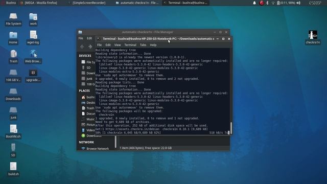Screen dimensions: 327x184
Task: Open the upgrade desktop file icon
Action: point(33,75)
